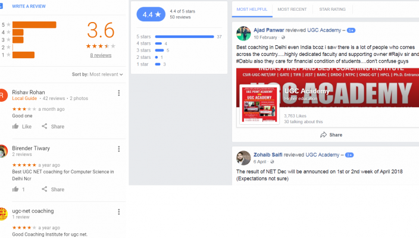Click Birender Tiwary reviewer name
The image size is (419, 238).
point(31,148)
